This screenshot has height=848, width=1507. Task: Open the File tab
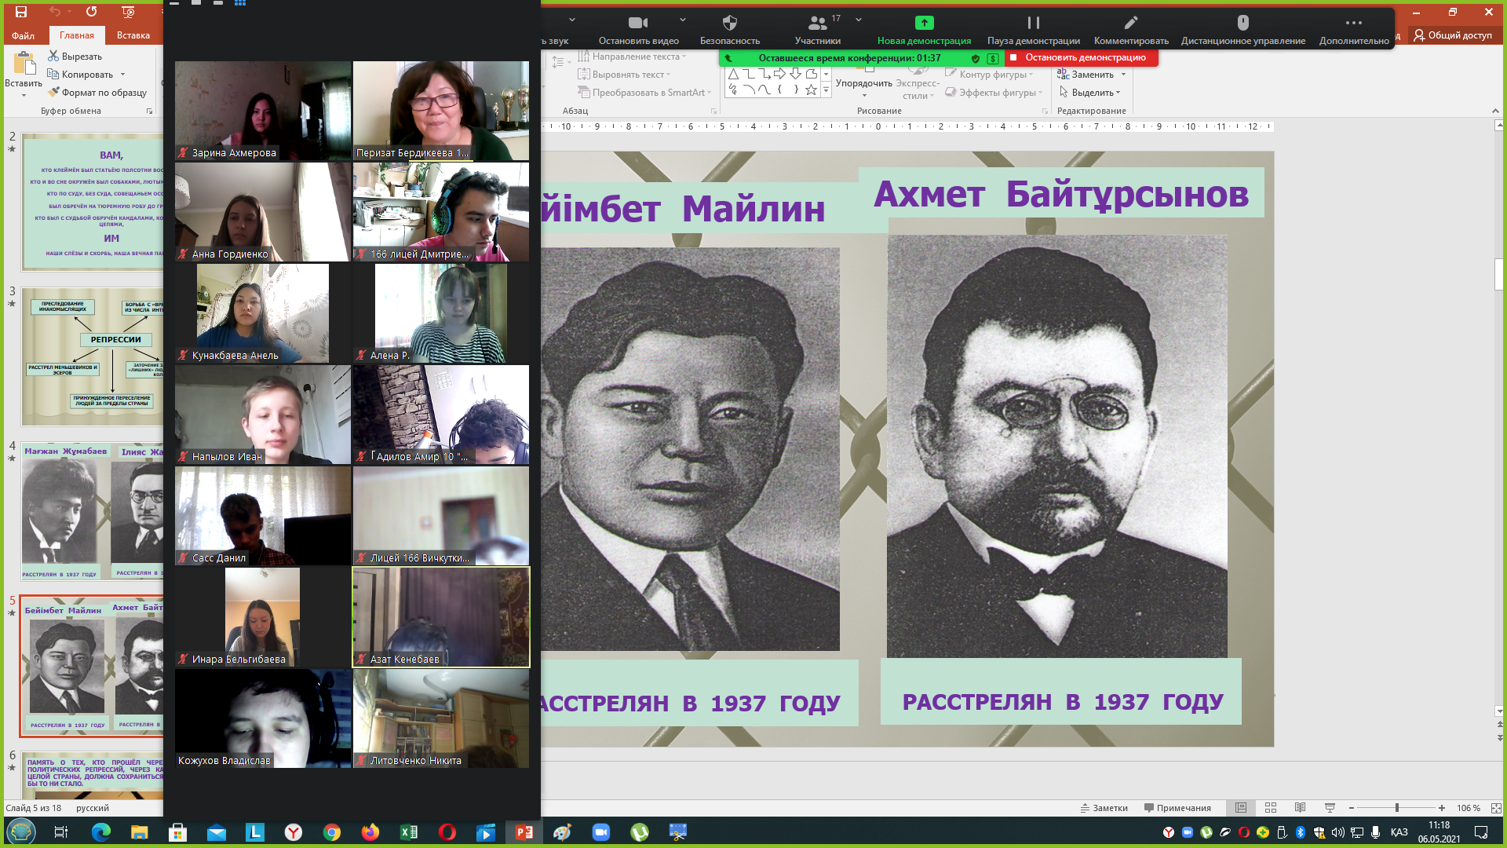pos(23,35)
